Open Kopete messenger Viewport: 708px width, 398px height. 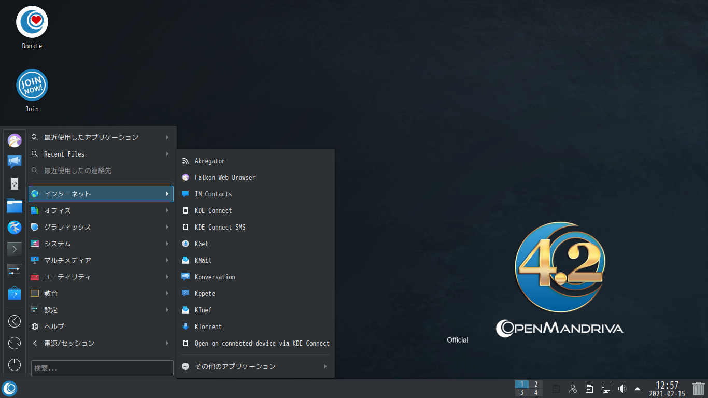(256, 294)
